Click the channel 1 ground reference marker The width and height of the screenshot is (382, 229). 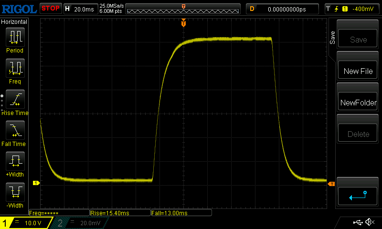[36, 183]
